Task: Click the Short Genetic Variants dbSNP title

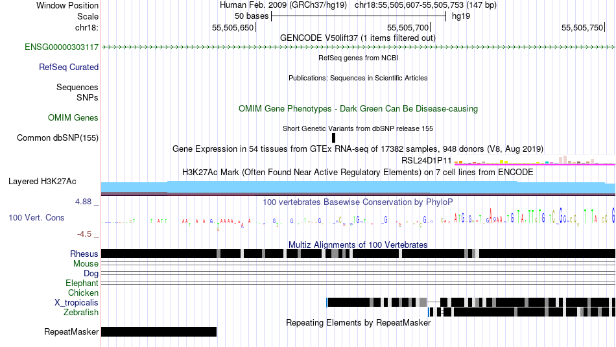Action: click(x=358, y=128)
